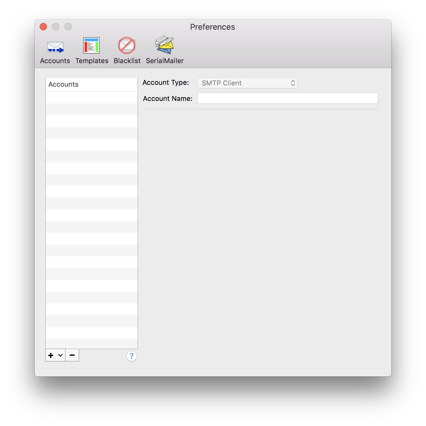Close the Preferences window
The image size is (426, 426).
click(x=43, y=27)
